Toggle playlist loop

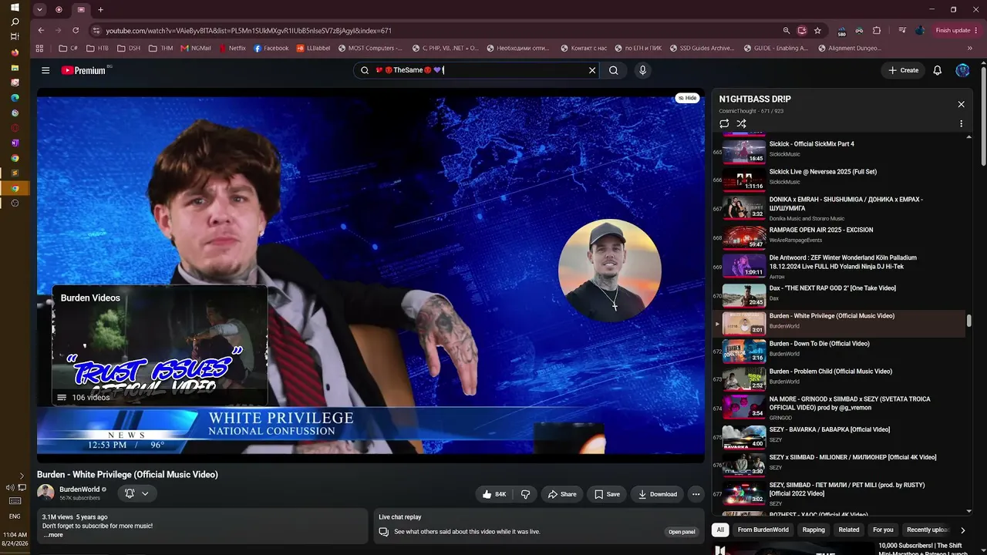tap(724, 123)
